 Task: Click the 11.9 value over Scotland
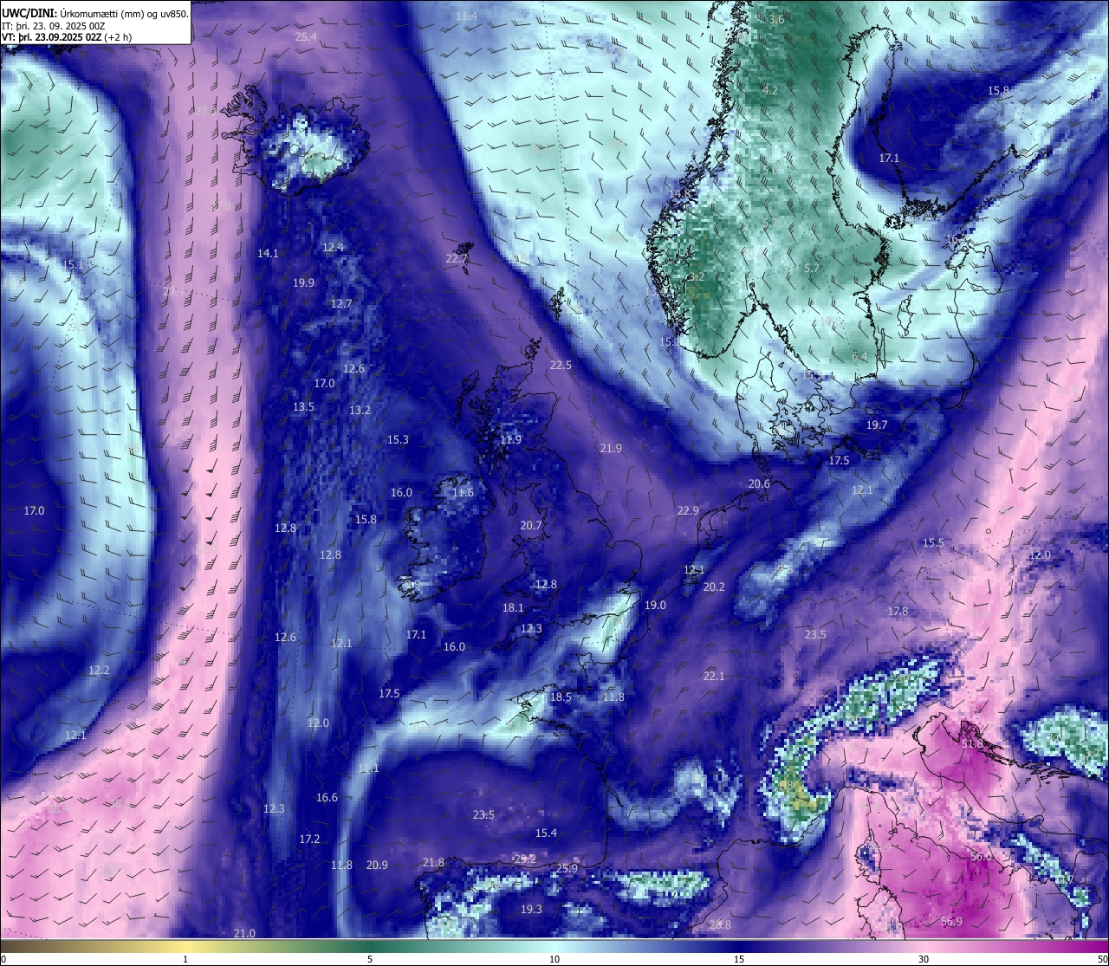511,439
